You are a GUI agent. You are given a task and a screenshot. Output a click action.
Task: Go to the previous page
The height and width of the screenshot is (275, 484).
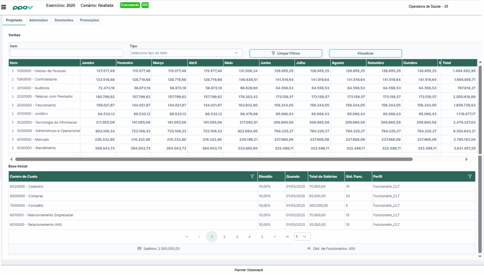199,237
